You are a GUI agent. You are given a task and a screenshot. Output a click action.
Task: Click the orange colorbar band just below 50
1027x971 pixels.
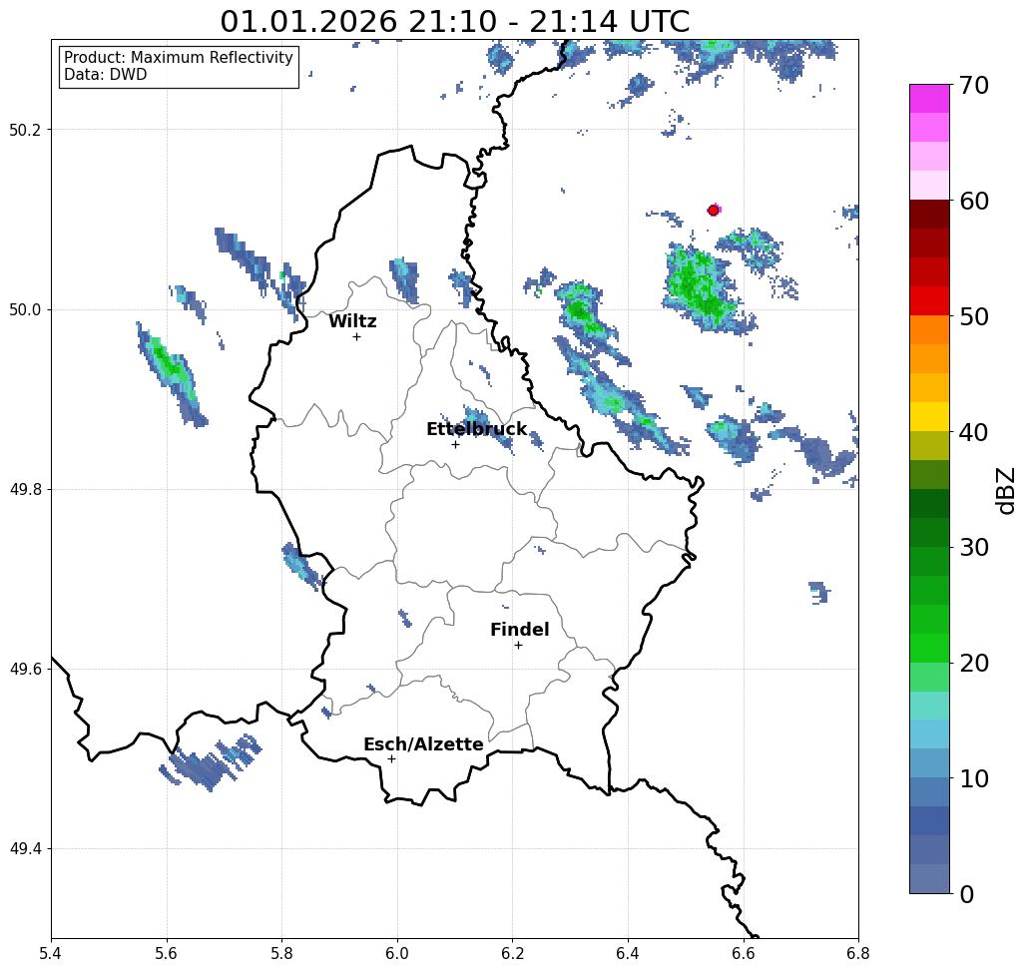(x=929, y=330)
